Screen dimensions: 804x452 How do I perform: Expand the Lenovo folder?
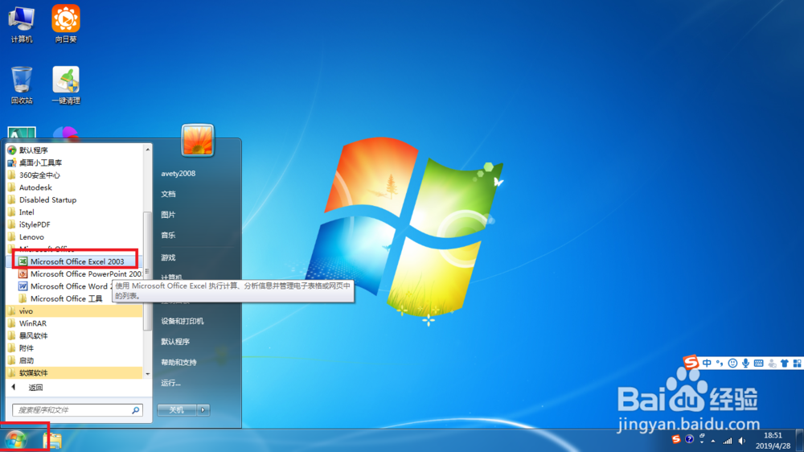coord(74,236)
